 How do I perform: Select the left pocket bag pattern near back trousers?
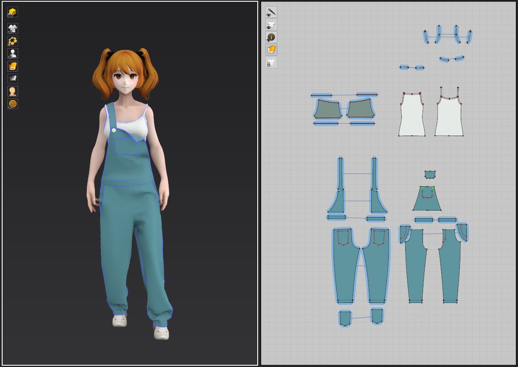tap(404, 233)
